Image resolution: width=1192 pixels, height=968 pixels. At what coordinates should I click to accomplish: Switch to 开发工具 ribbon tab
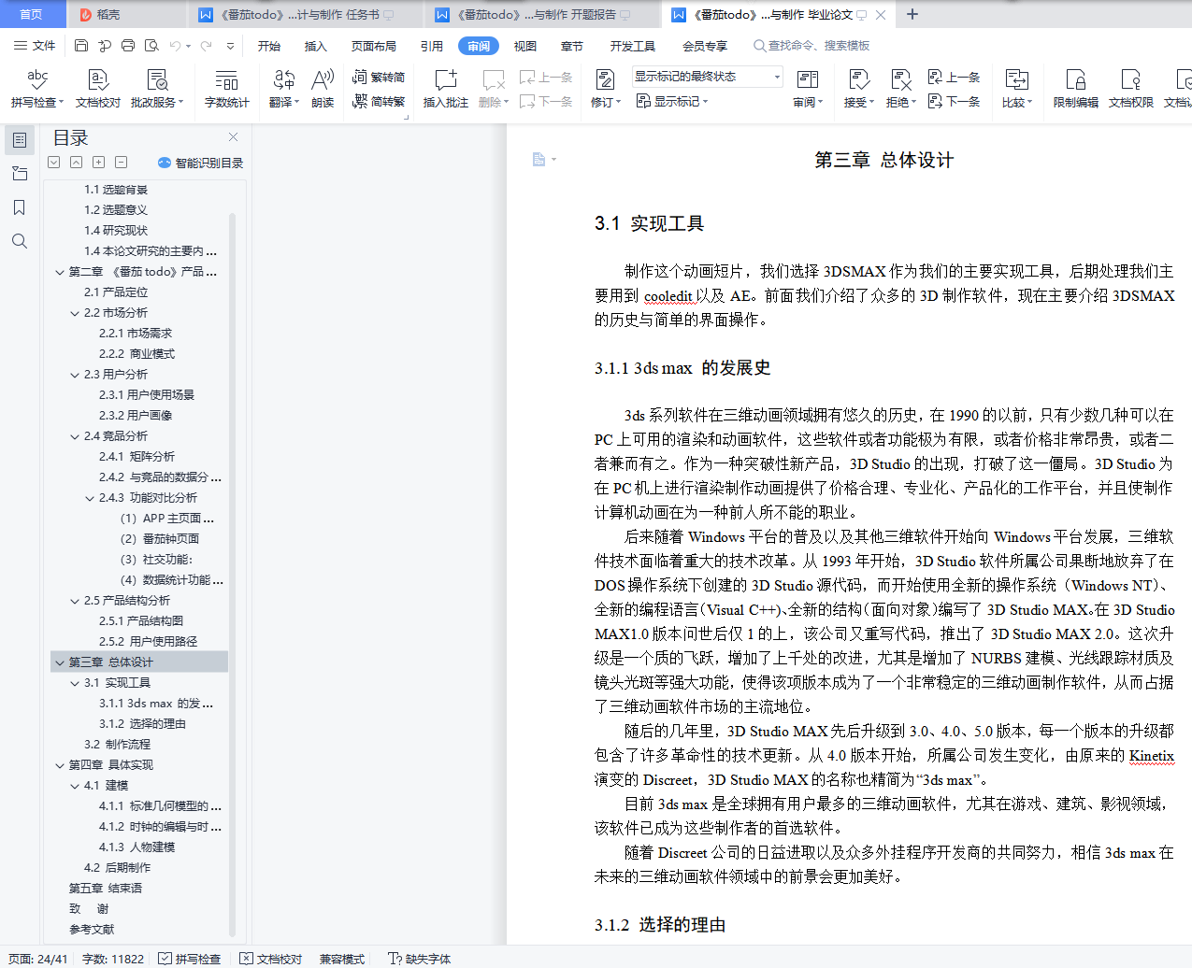[633, 46]
